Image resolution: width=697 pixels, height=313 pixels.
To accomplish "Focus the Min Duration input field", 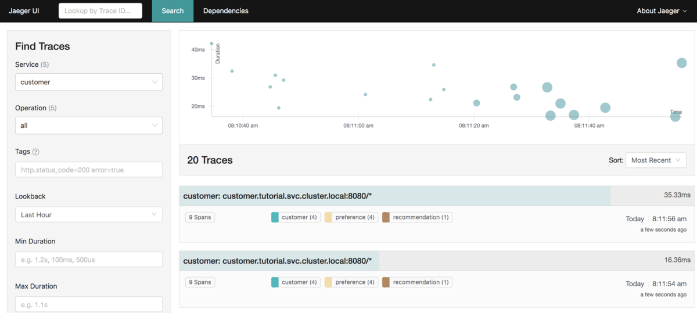I will coord(89,260).
